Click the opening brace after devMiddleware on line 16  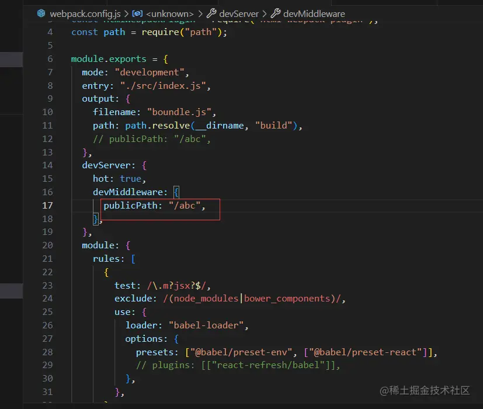(x=176, y=192)
